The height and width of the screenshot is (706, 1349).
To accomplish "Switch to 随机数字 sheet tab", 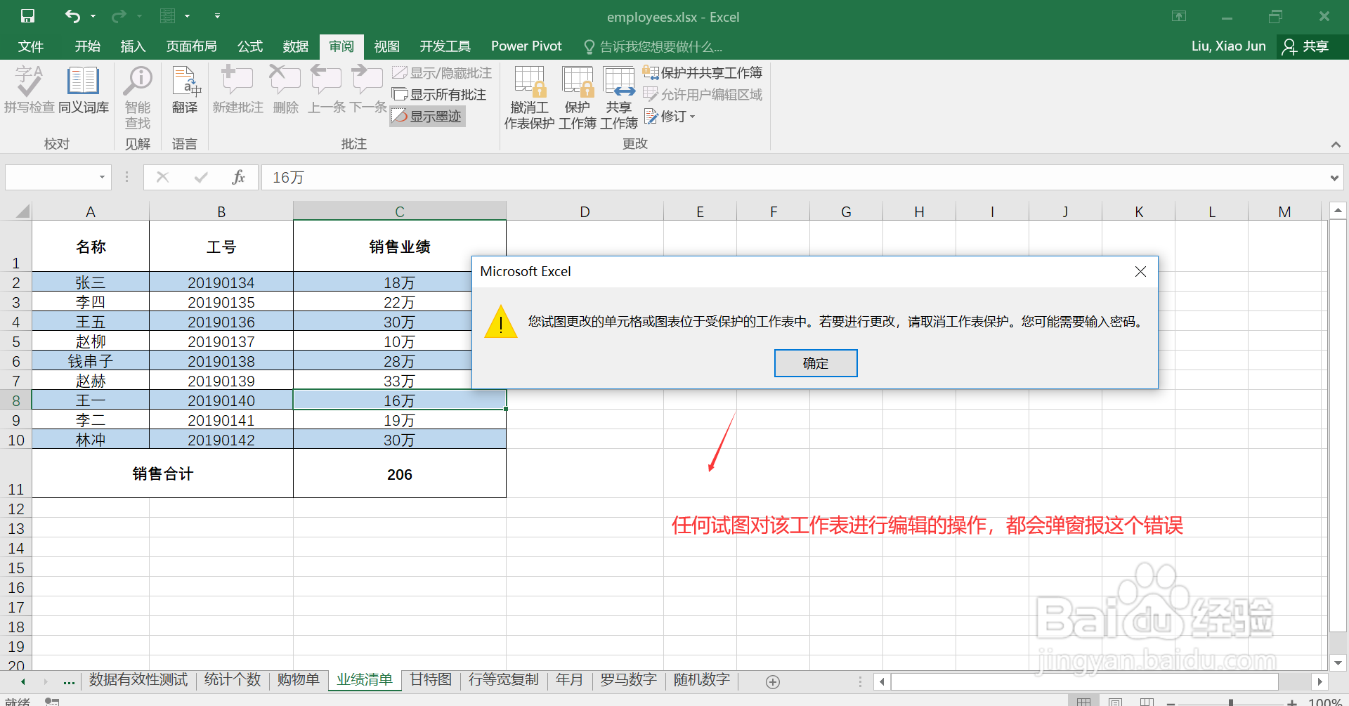I will click(x=702, y=680).
